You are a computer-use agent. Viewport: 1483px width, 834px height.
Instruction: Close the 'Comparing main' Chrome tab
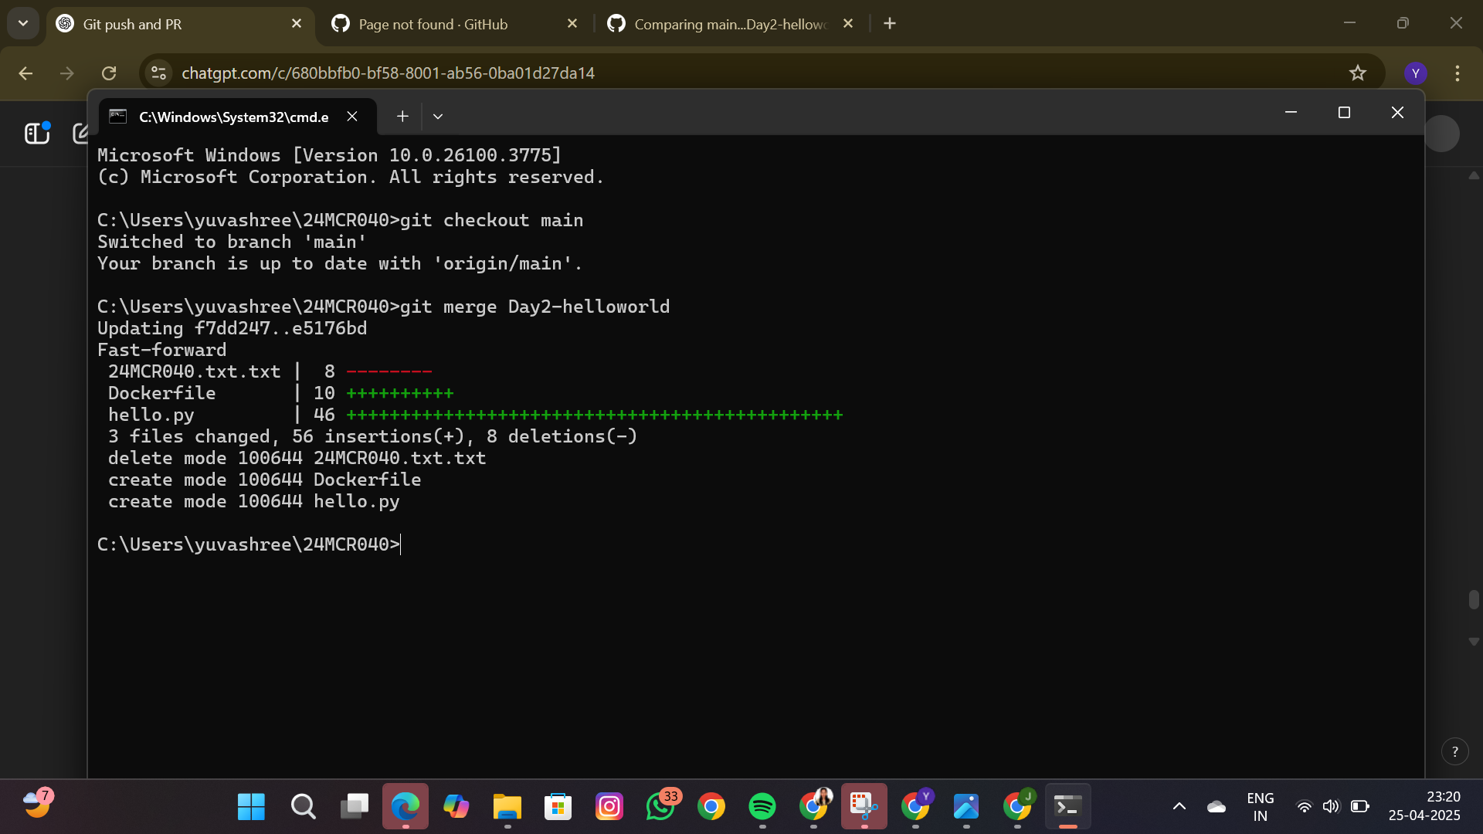848,24
